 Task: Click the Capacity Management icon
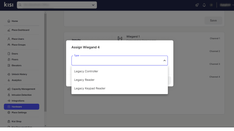click(x=9, y=89)
